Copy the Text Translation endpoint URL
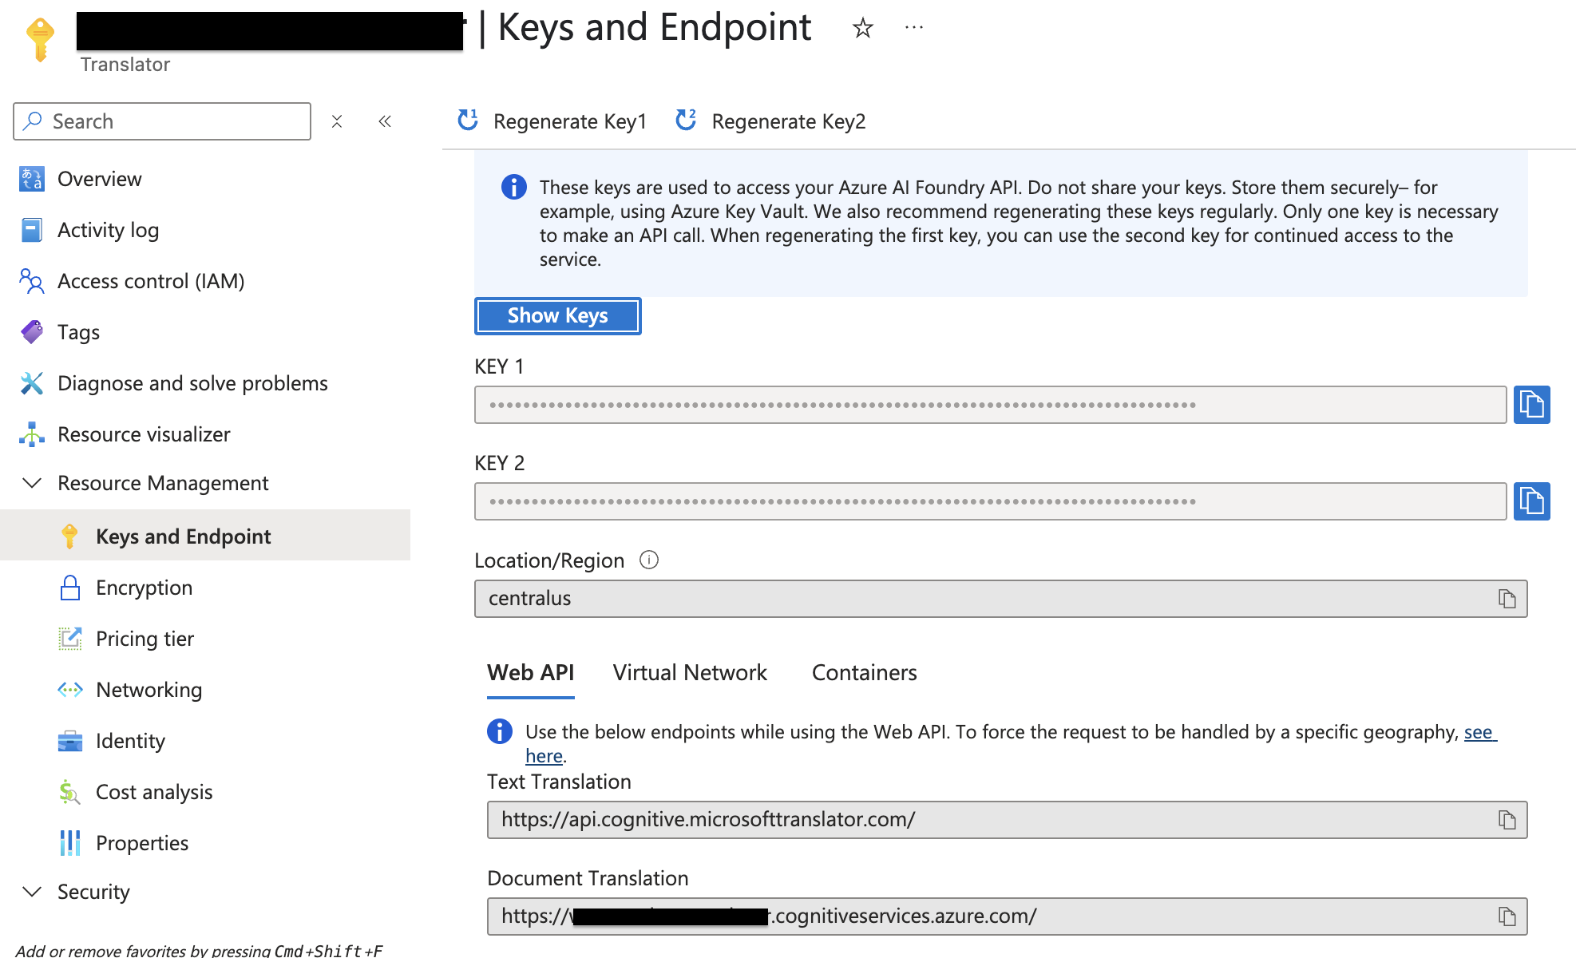The width and height of the screenshot is (1576, 958). (x=1507, y=820)
